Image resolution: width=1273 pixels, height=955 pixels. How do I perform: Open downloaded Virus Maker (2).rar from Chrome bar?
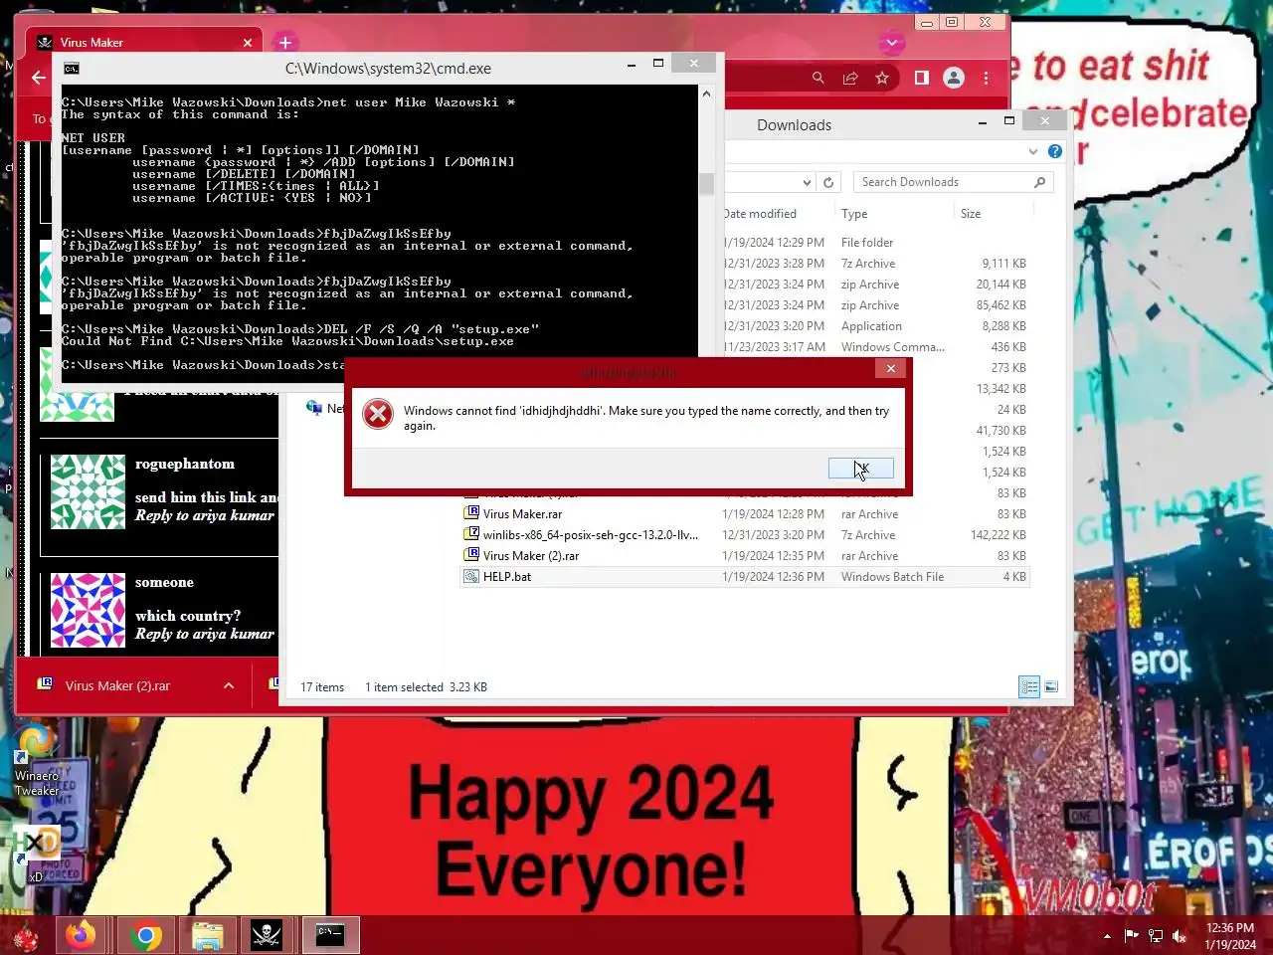[117, 685]
